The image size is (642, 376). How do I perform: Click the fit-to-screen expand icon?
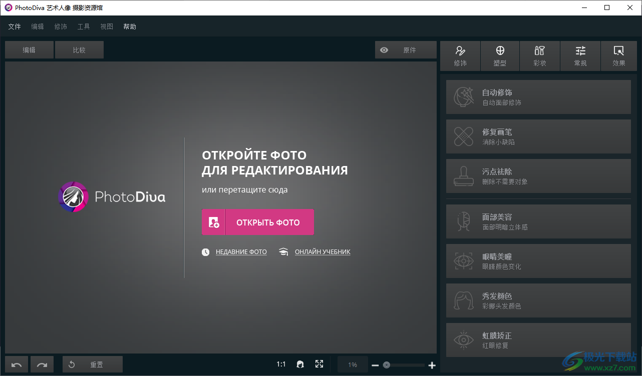click(319, 364)
